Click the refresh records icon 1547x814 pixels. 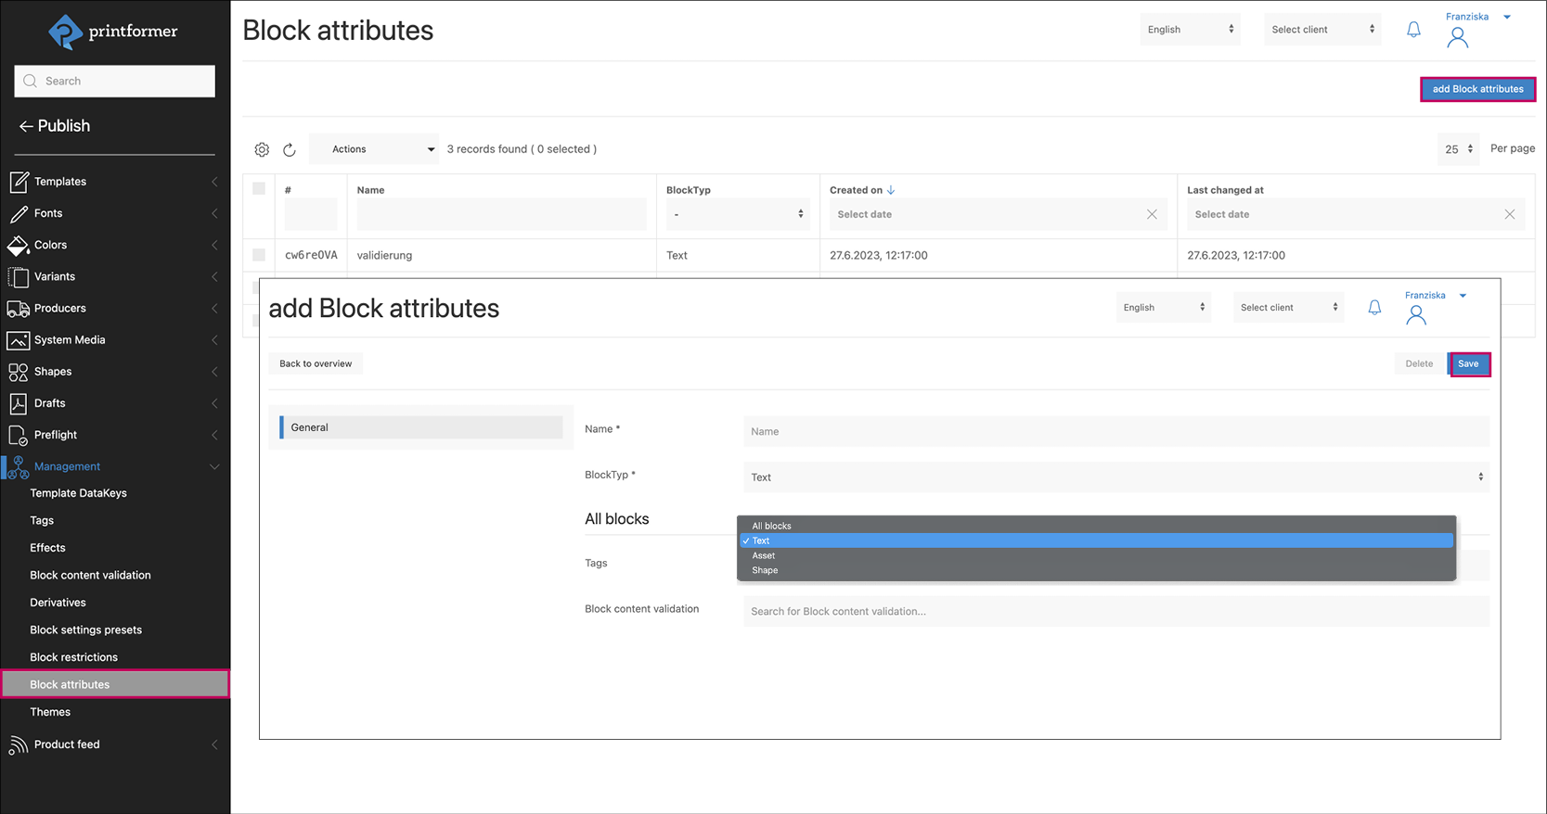(x=290, y=149)
